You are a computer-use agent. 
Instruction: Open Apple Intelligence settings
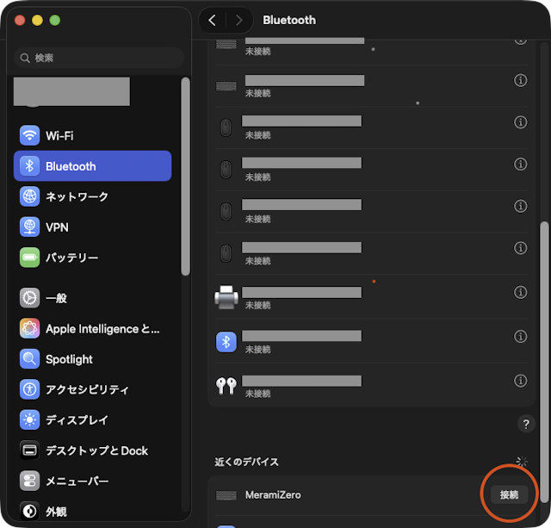92,329
